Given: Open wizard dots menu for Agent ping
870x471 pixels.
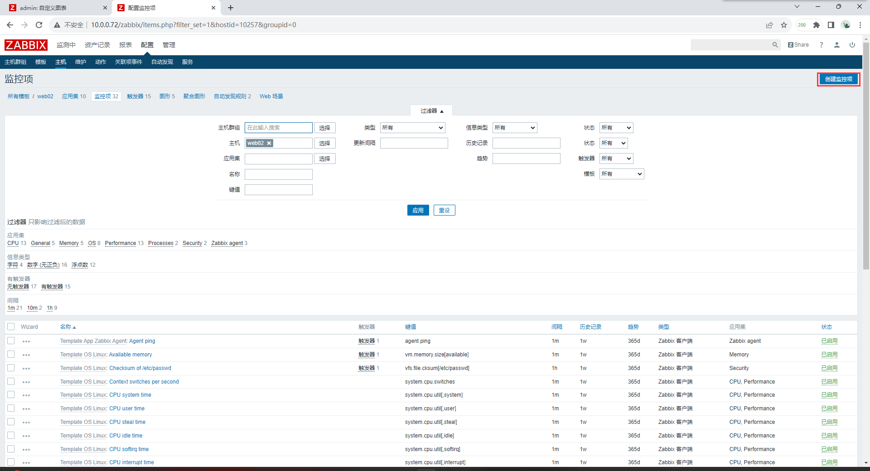Looking at the screenshot, I should coord(26,341).
